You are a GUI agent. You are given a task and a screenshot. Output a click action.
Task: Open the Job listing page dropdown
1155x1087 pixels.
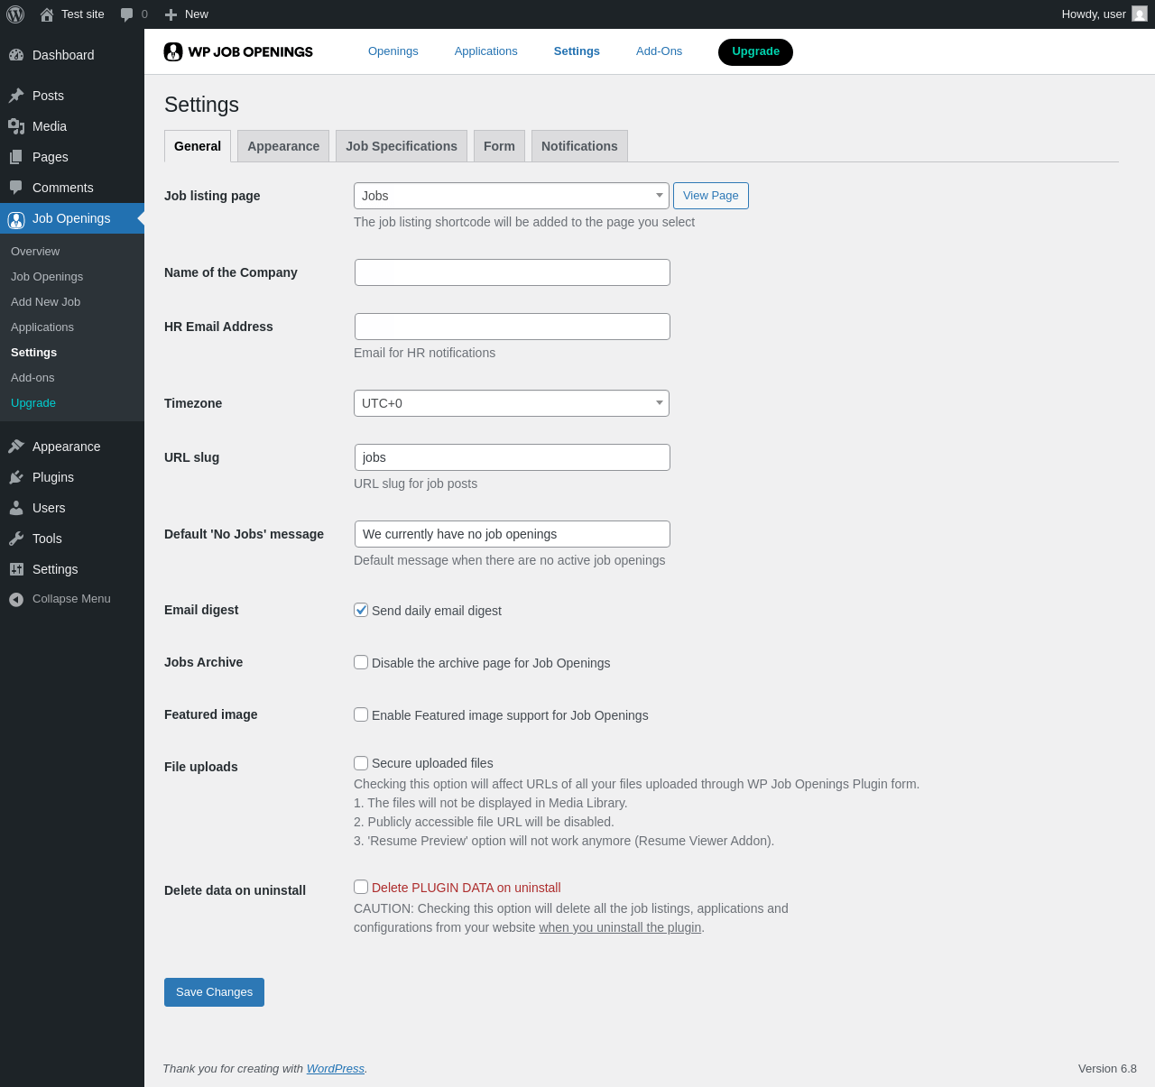pyautogui.click(x=511, y=196)
